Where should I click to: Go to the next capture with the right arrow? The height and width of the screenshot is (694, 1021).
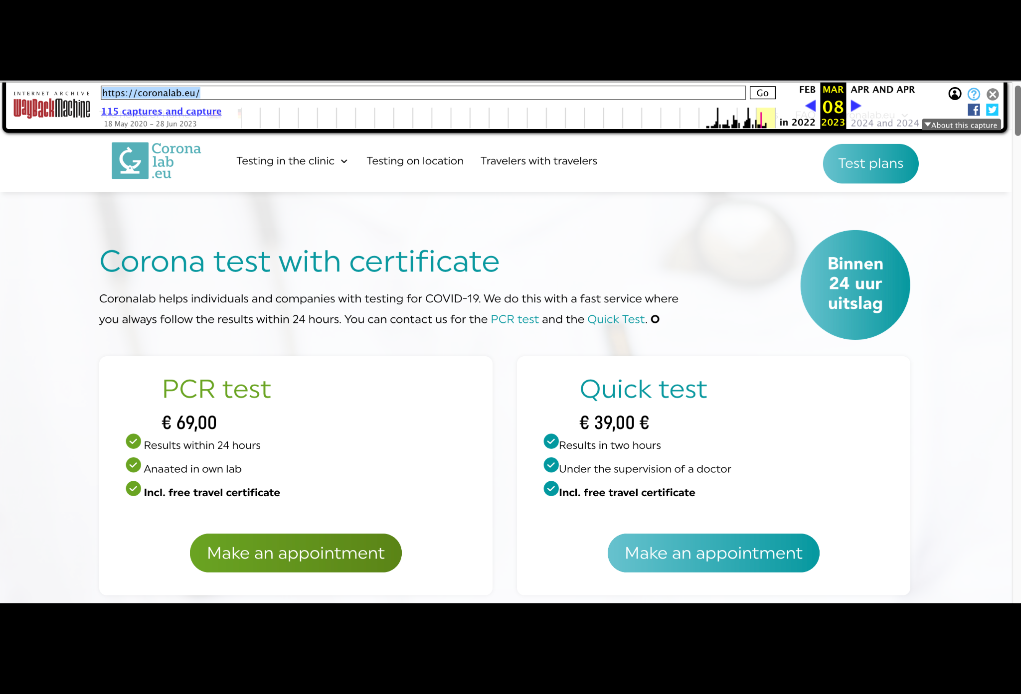pyautogui.click(x=855, y=106)
